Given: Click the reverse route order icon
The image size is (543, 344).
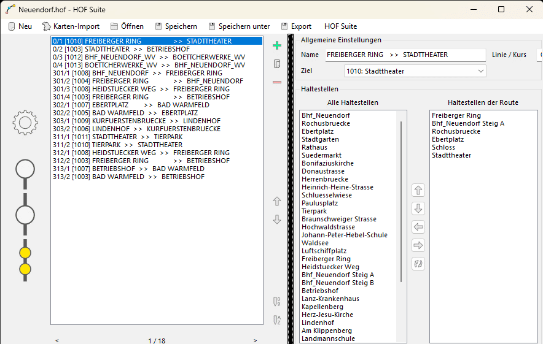Looking at the screenshot, I should [418, 264].
